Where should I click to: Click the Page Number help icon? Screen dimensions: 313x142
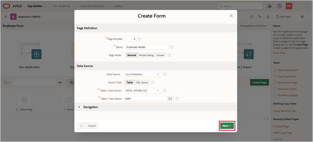click(x=139, y=39)
